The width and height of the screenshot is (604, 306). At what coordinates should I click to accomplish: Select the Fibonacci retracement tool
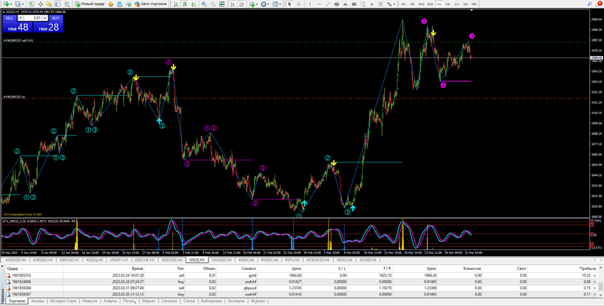point(363,5)
